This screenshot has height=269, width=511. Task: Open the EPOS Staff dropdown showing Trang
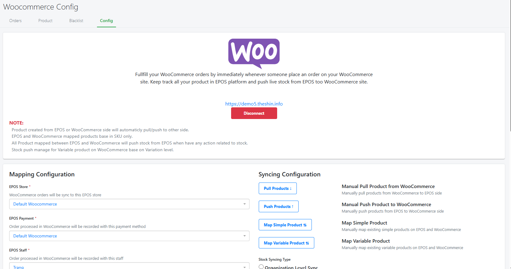[x=129, y=266]
